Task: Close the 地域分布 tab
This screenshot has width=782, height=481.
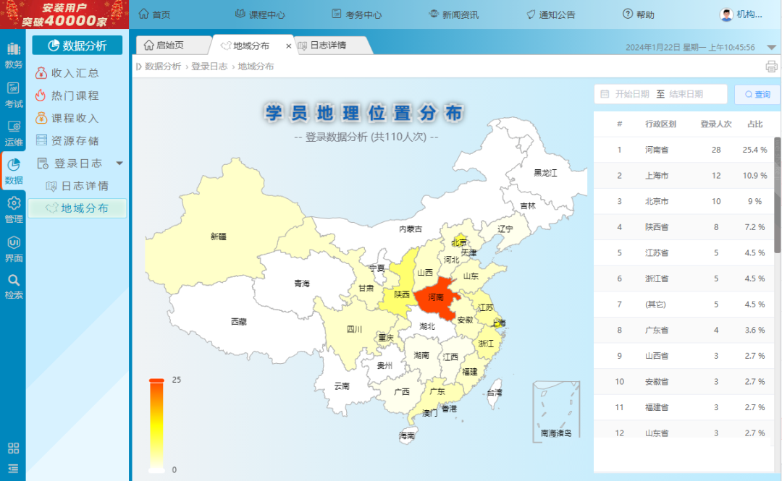Action: click(x=289, y=46)
